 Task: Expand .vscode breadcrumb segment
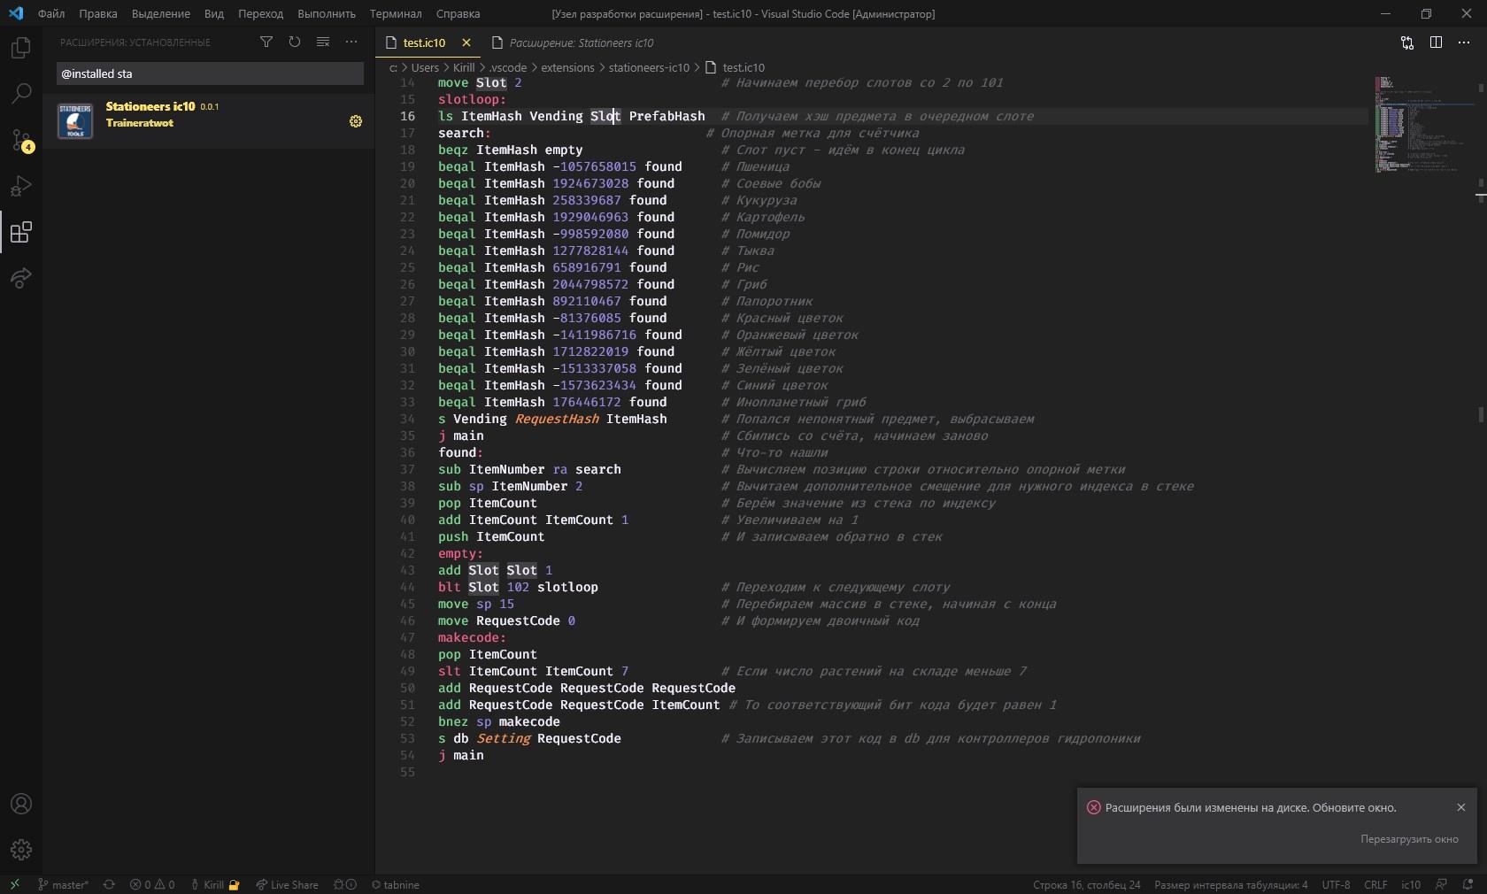[x=508, y=67]
